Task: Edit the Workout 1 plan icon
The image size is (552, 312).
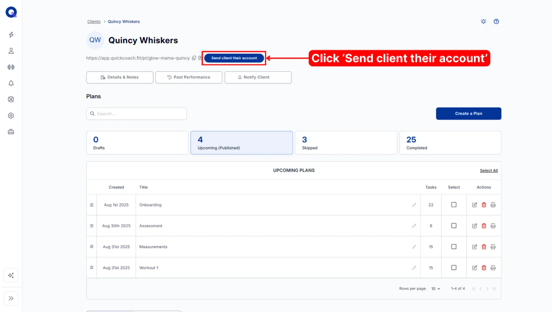Action: pyautogui.click(x=475, y=268)
